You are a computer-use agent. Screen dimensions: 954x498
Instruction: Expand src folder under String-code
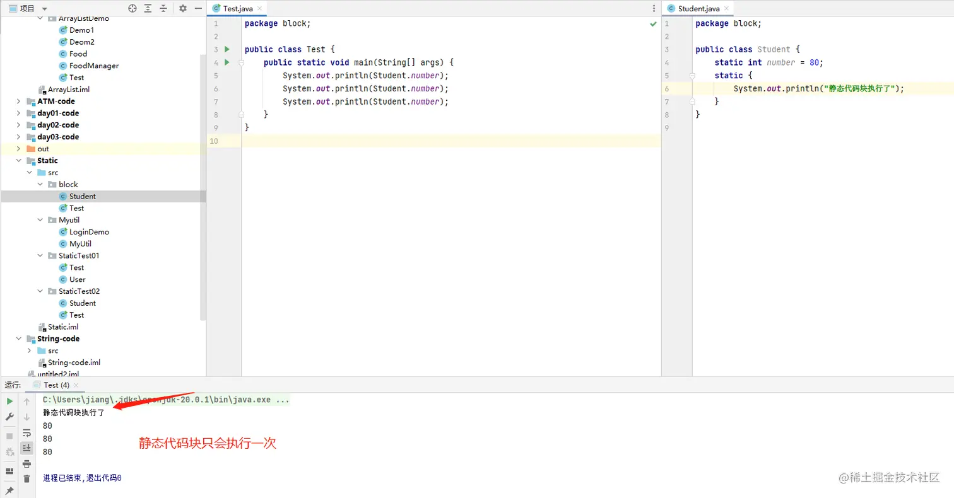click(x=30, y=350)
